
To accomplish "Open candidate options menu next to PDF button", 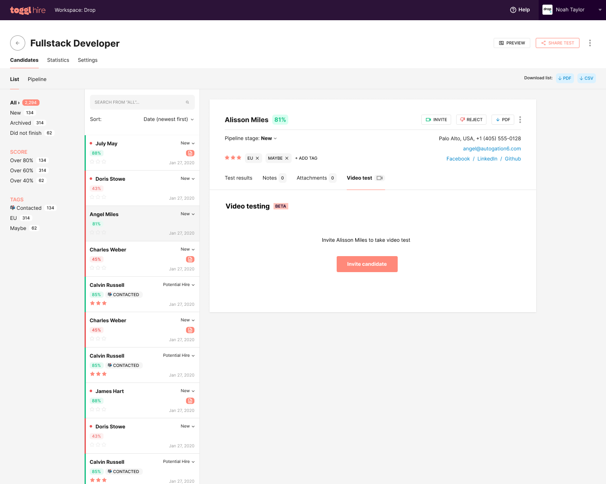I will coord(520,120).
